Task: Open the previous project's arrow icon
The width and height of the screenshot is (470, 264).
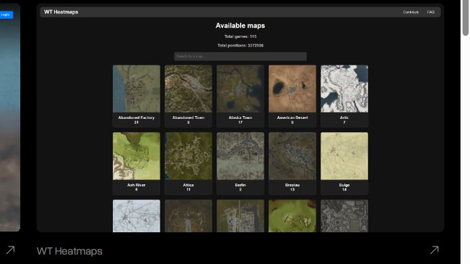Action: pyautogui.click(x=11, y=250)
